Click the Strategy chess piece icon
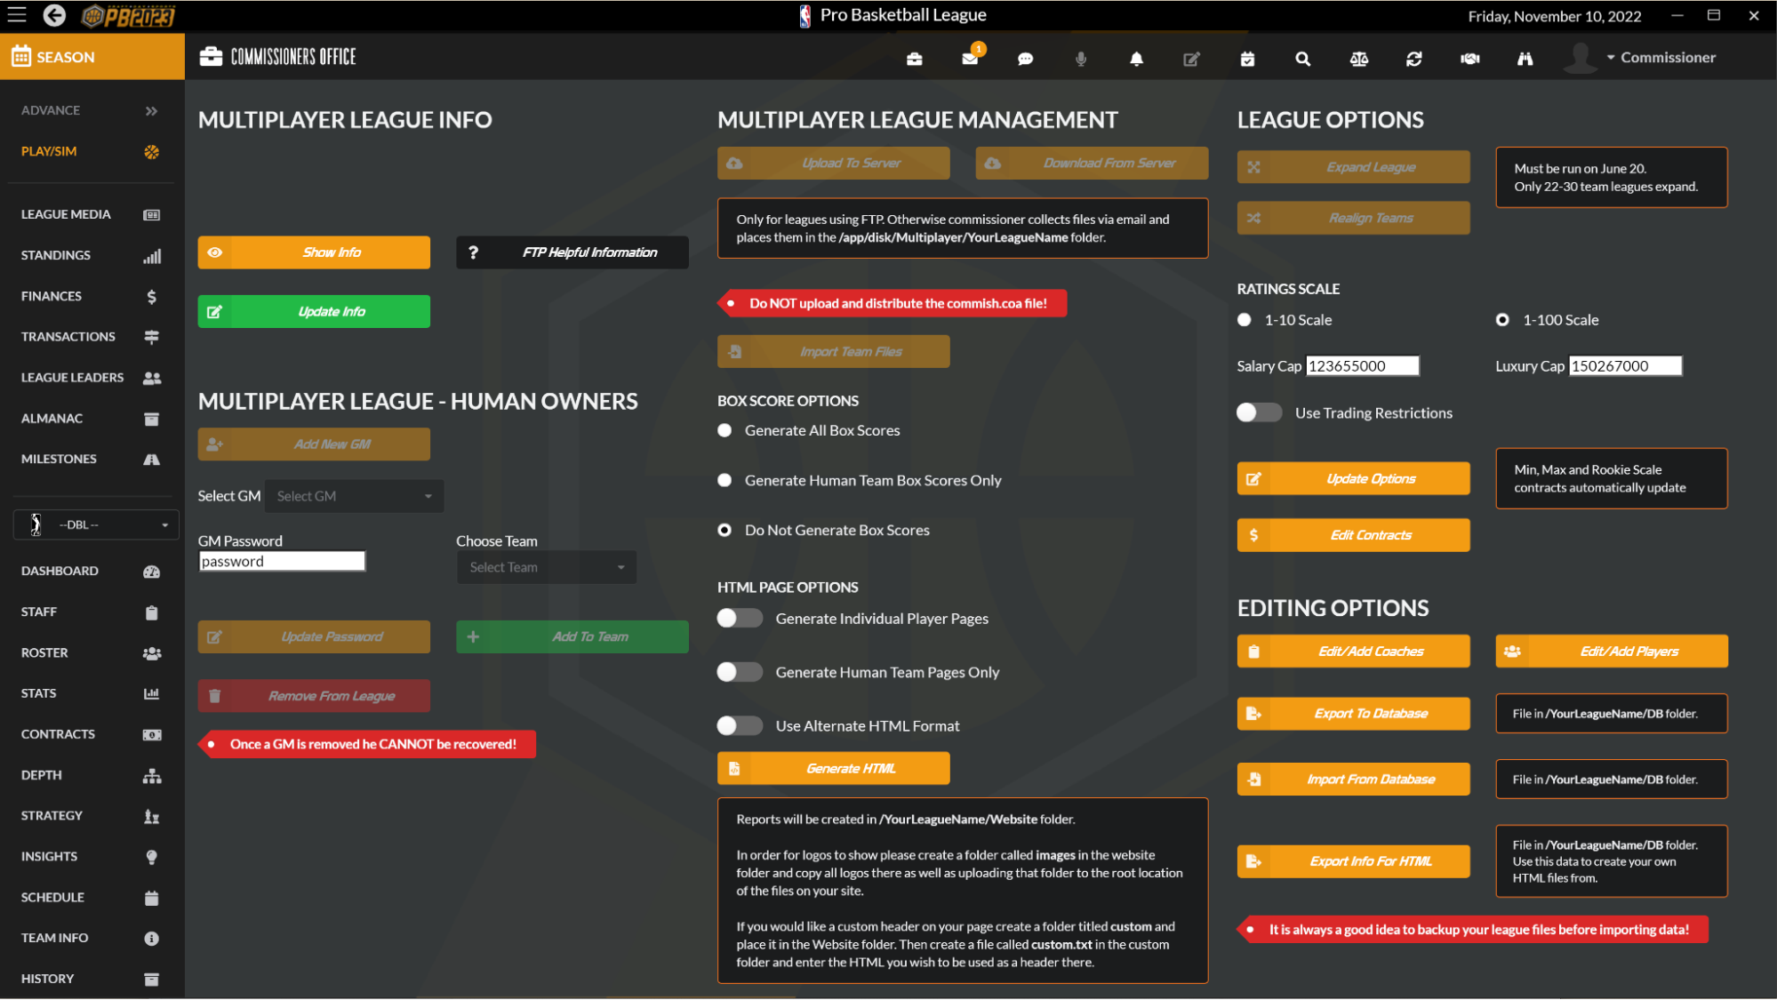This screenshot has height=1000, width=1777. click(x=152, y=816)
